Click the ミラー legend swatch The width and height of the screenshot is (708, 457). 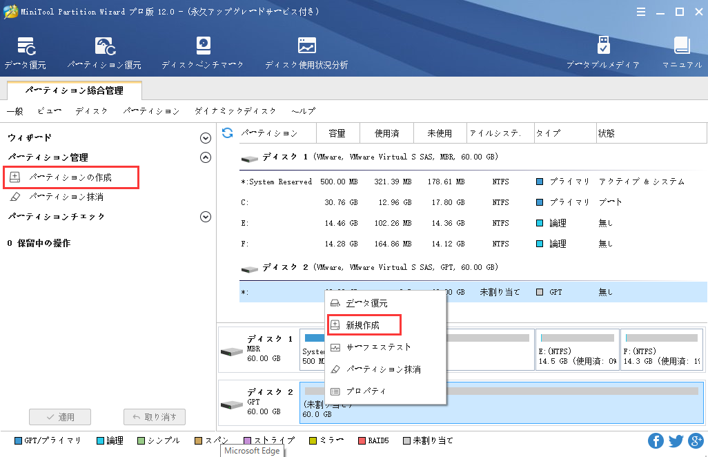313,440
